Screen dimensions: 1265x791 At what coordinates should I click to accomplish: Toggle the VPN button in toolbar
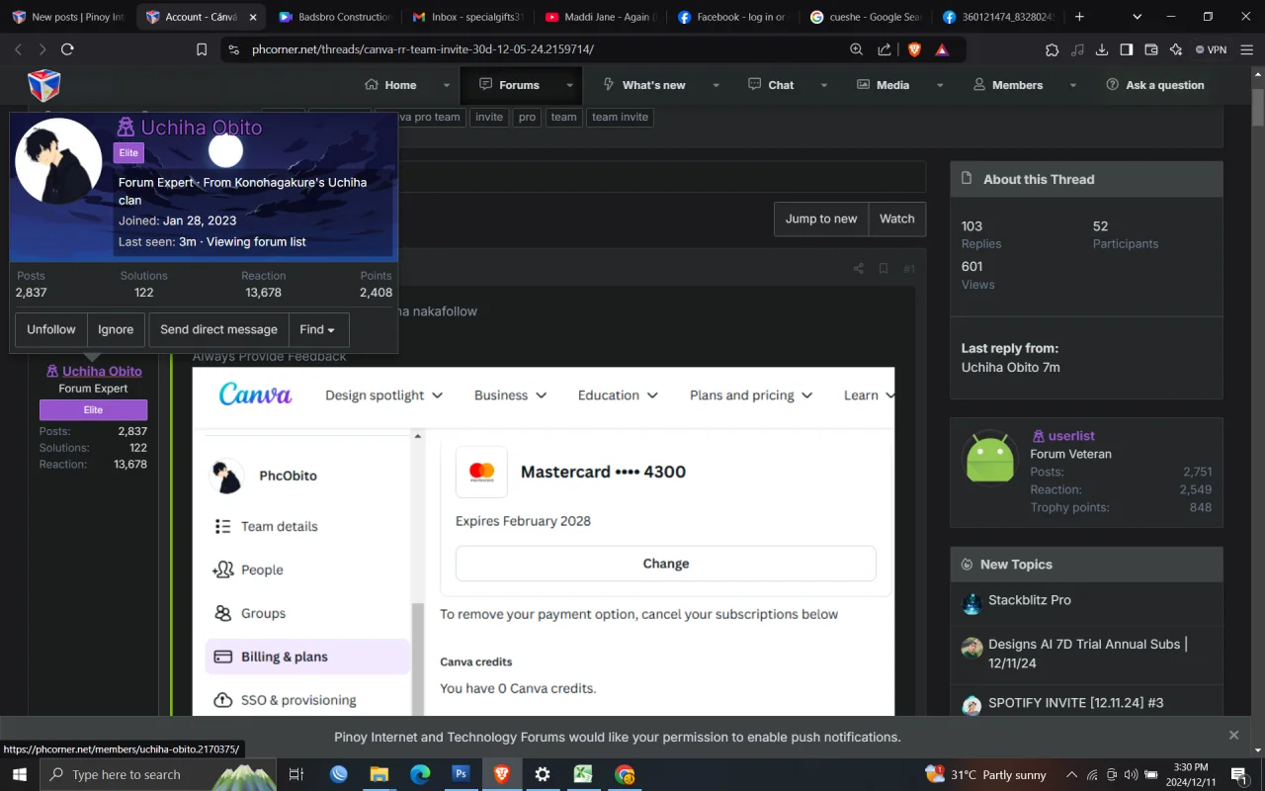(1211, 49)
